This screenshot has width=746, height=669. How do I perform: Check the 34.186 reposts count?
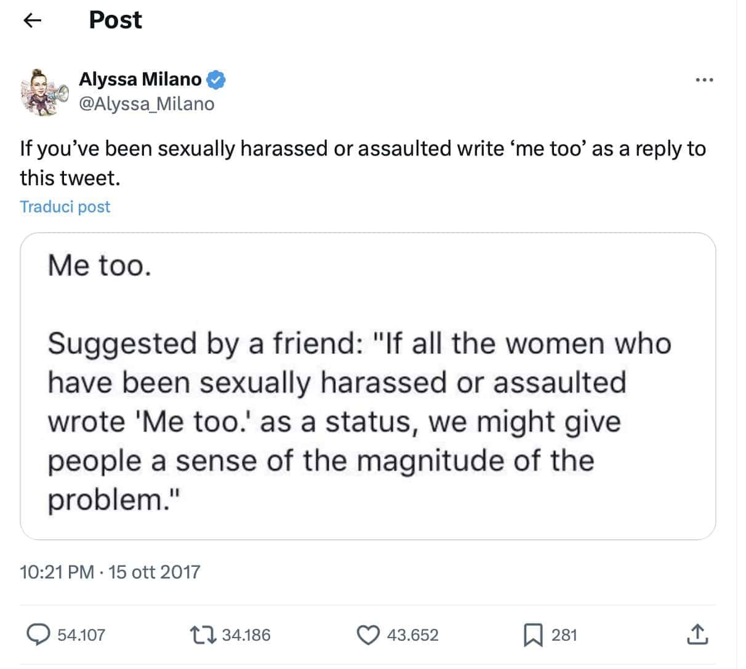point(246,635)
